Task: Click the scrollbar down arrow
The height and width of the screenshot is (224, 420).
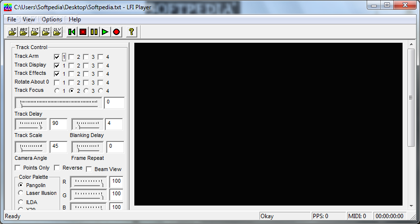Action: coord(411,206)
